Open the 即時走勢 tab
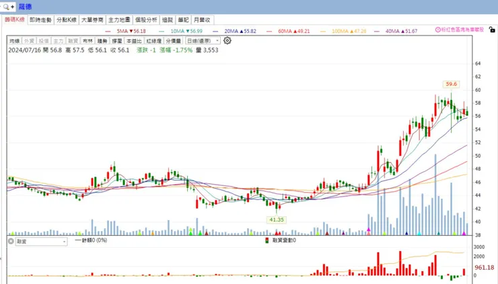Screen dimensions: 498x284 click(40, 19)
